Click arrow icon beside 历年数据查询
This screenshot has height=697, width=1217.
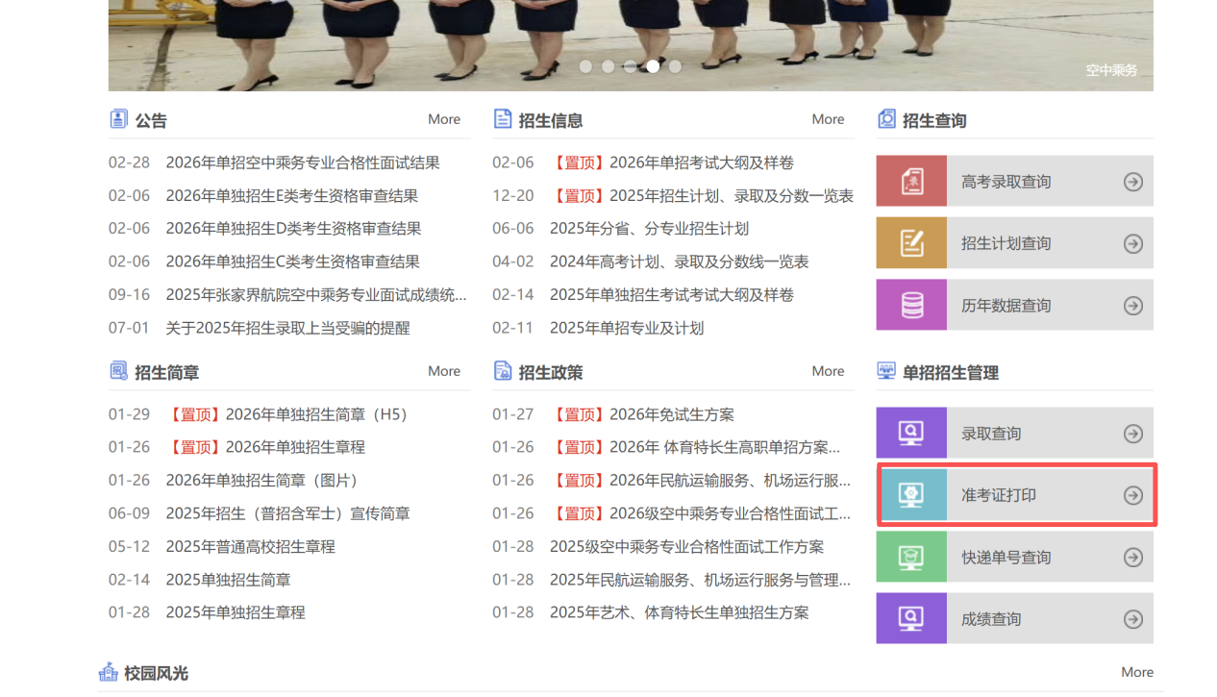1133,306
